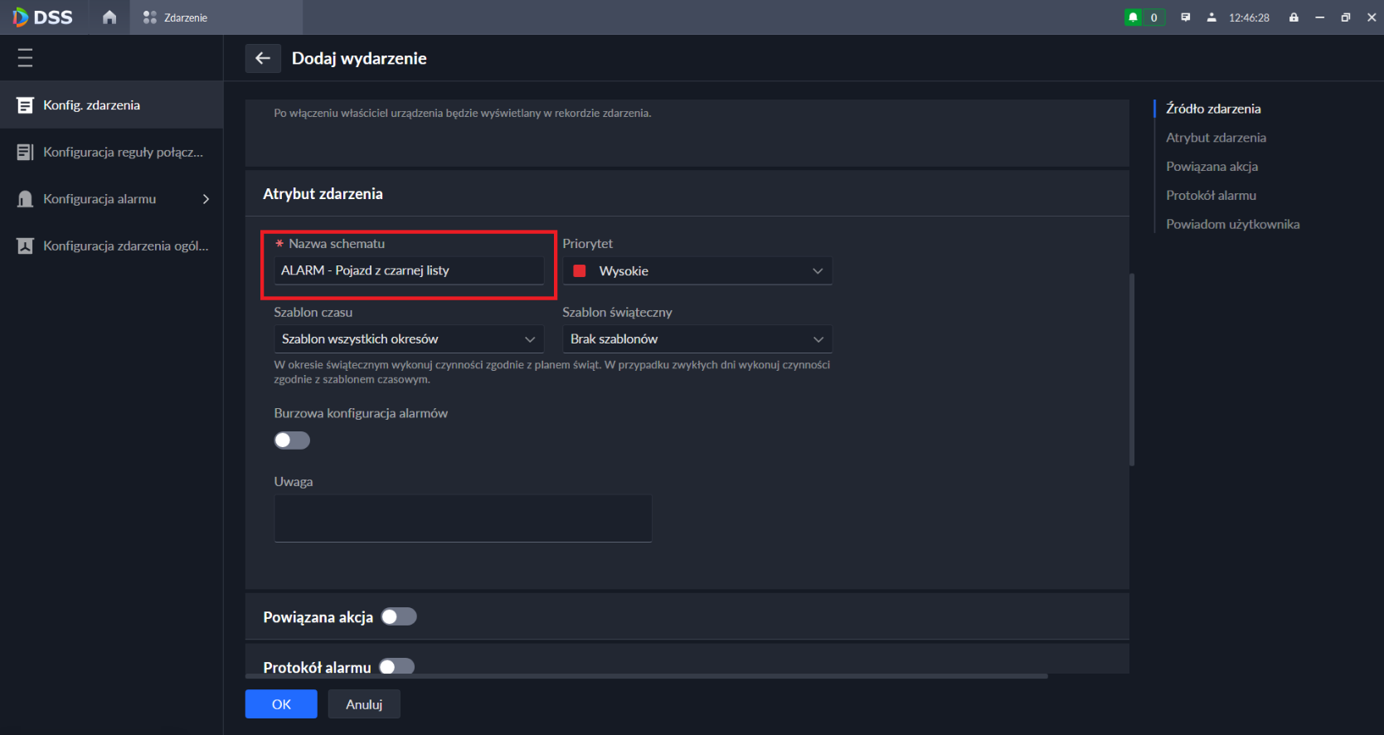Open the Priorytet dropdown

697,271
